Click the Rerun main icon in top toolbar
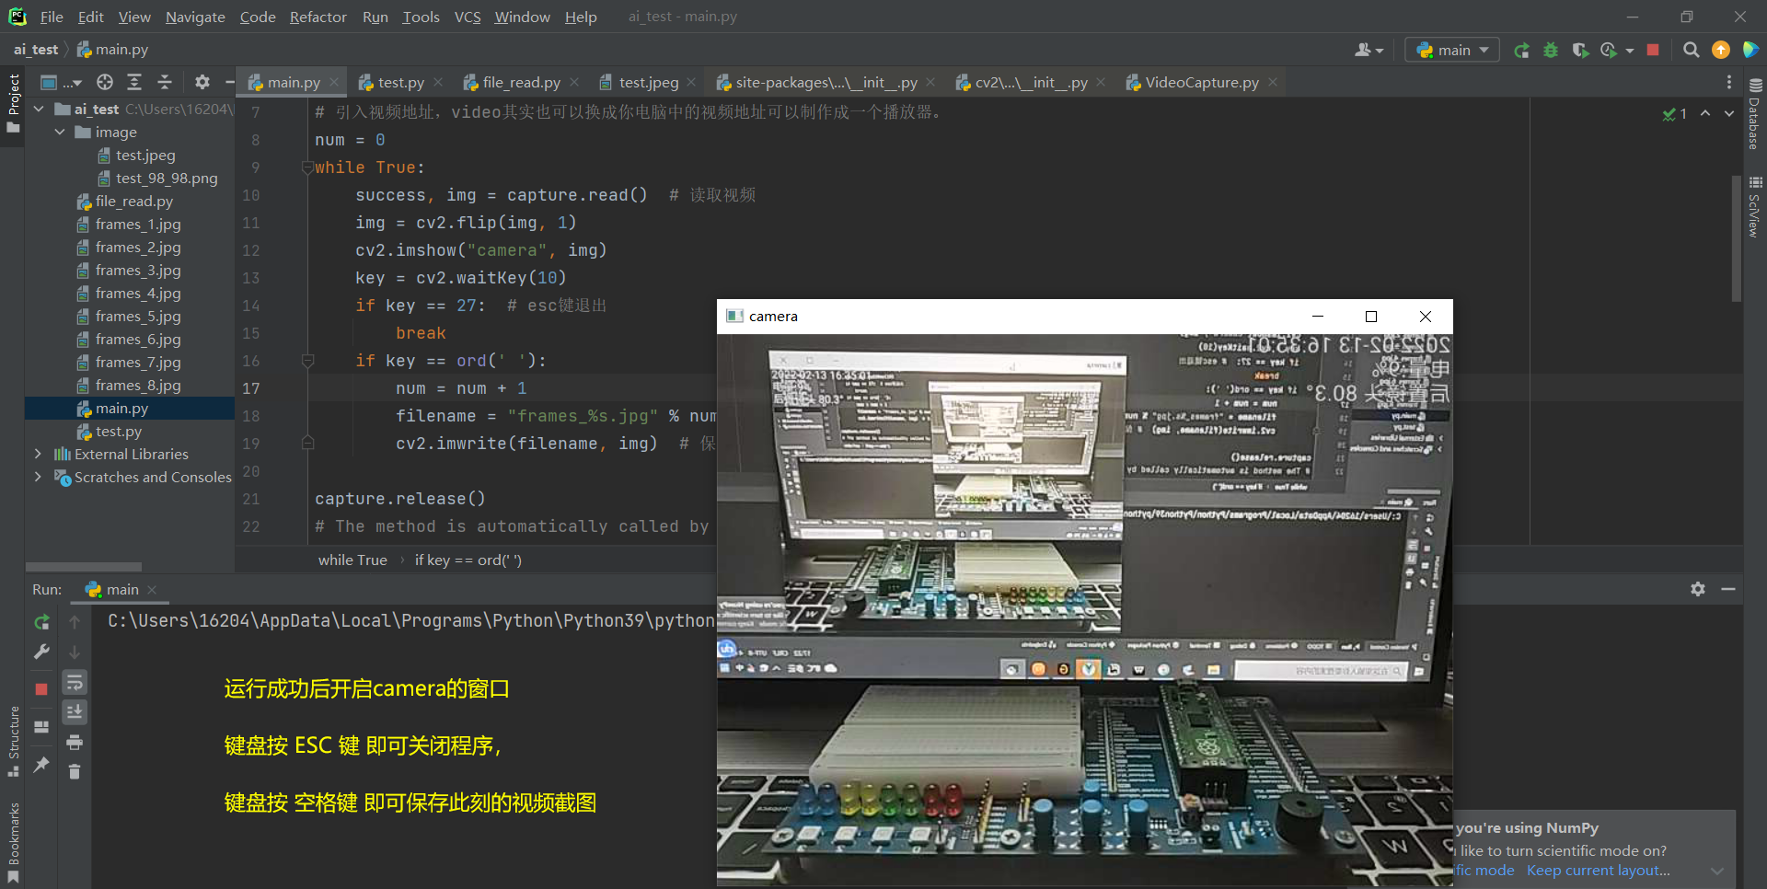The height and width of the screenshot is (889, 1767). click(x=1521, y=51)
